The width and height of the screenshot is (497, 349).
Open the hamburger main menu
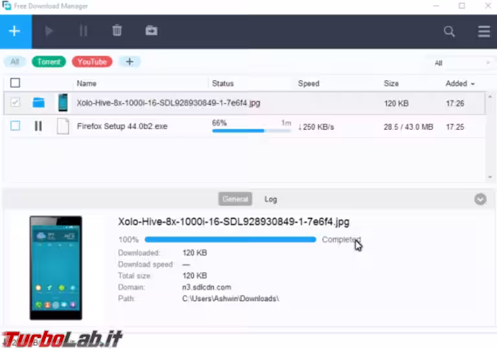[x=483, y=31]
